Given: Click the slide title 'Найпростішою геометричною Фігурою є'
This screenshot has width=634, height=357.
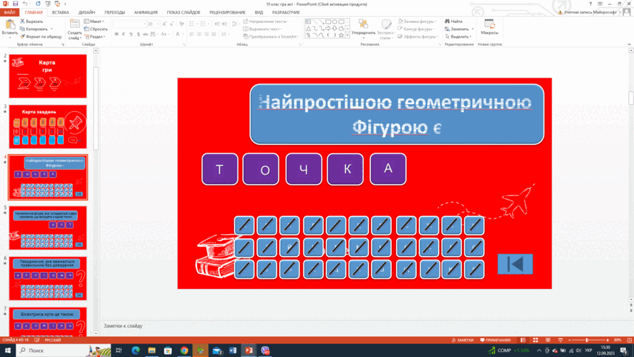Looking at the screenshot, I should click(x=397, y=115).
